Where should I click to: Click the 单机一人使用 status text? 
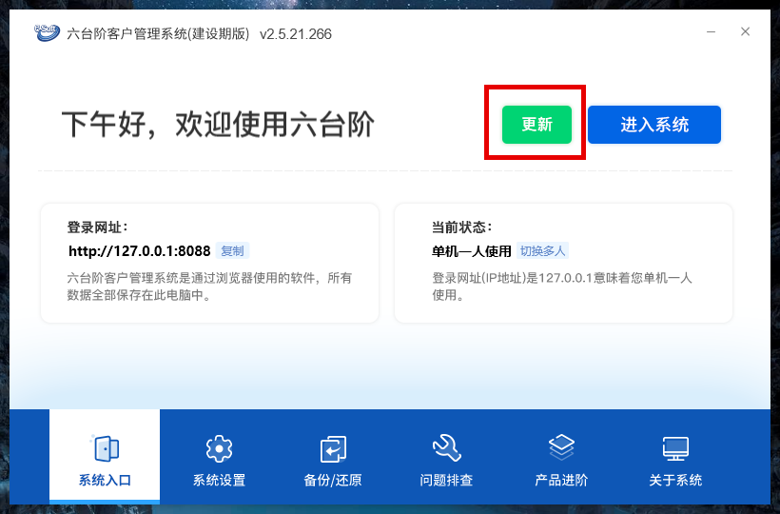click(471, 251)
